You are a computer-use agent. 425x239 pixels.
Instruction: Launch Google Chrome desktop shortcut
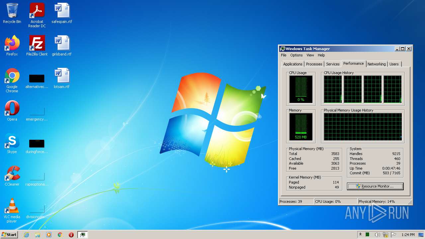12,80
